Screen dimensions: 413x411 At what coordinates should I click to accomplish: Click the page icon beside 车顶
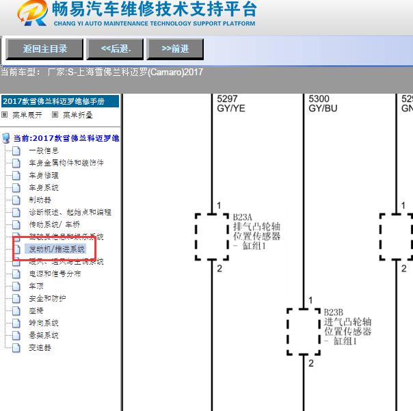click(x=16, y=286)
